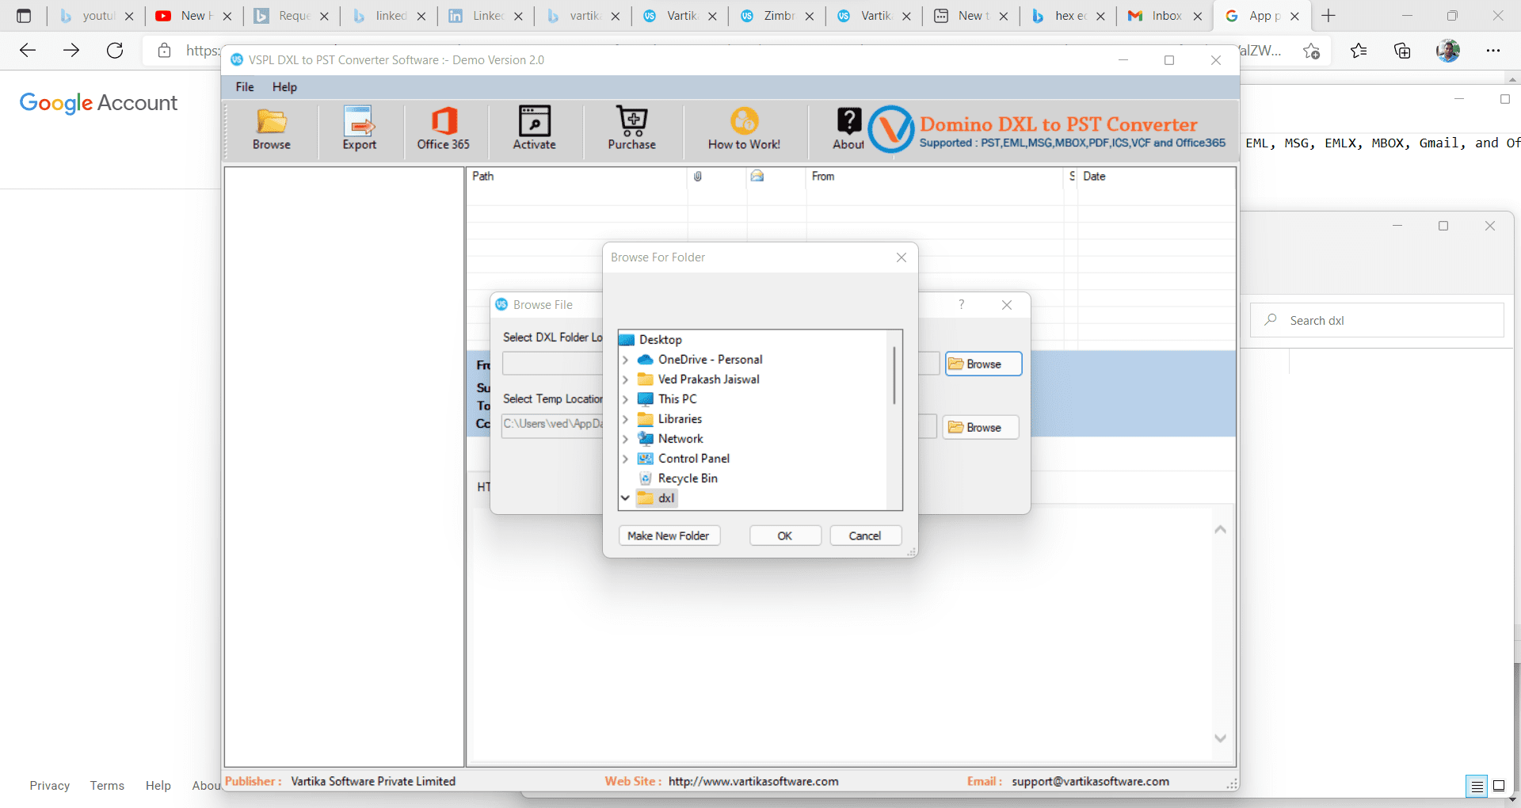Select Ved Prakash Jaiswal folder

click(708, 379)
